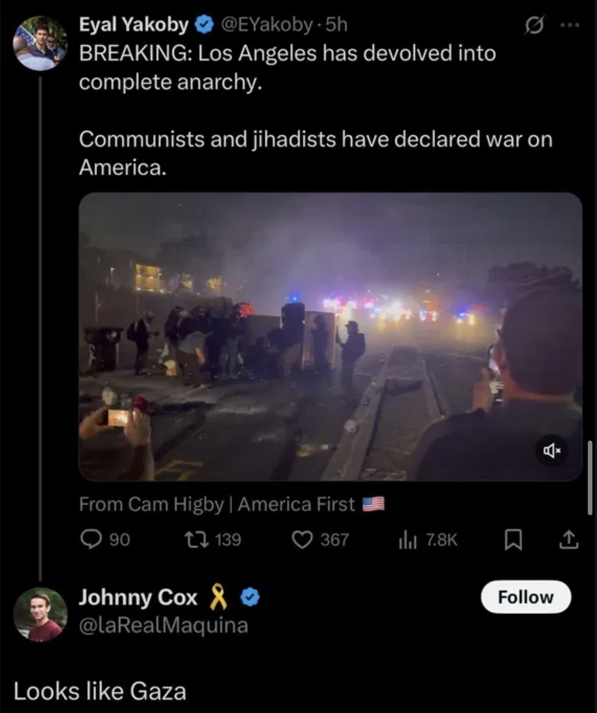Click the 5h tweet timestamp

[337, 24]
